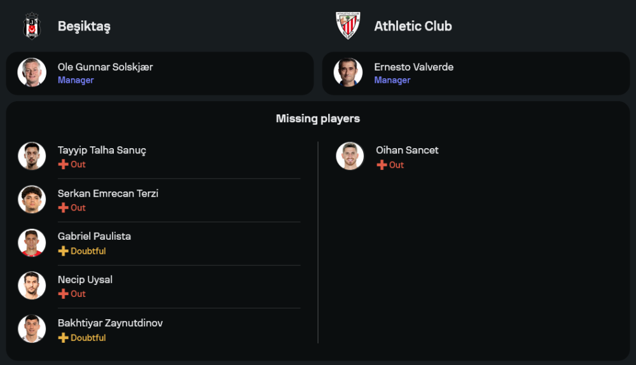Select Oihan Sancet's player avatar
The width and height of the screenshot is (636, 365).
click(x=350, y=156)
